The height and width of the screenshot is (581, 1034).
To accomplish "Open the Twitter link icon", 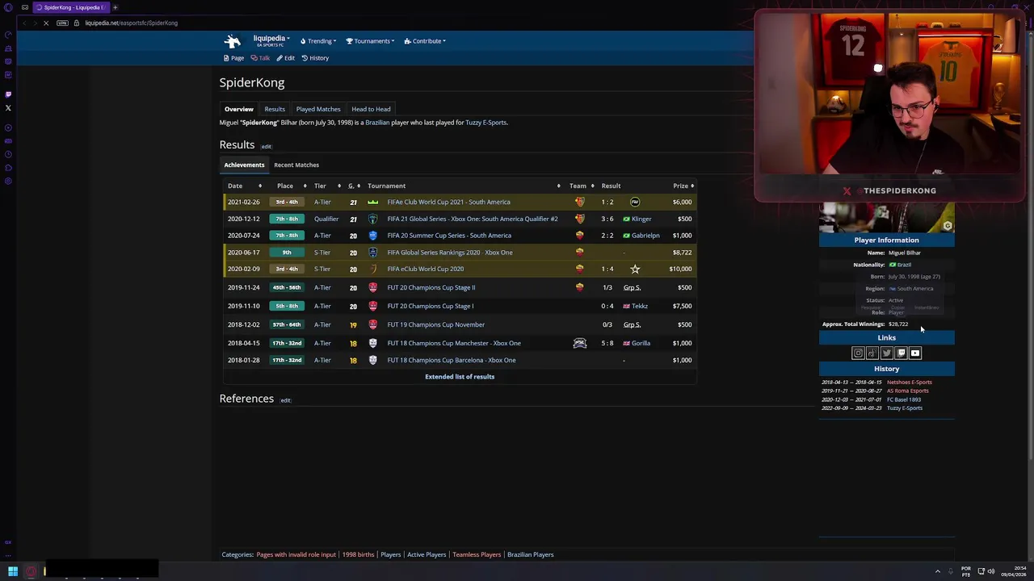I will click(886, 353).
